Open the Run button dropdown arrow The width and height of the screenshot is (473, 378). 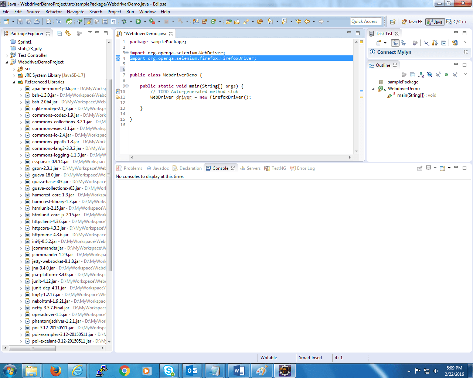(145, 22)
